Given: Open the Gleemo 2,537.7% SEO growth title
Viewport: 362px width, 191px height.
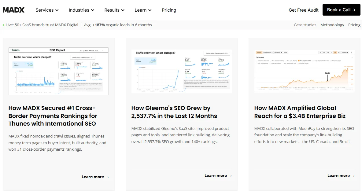Looking at the screenshot, I should pyautogui.click(x=174, y=112).
